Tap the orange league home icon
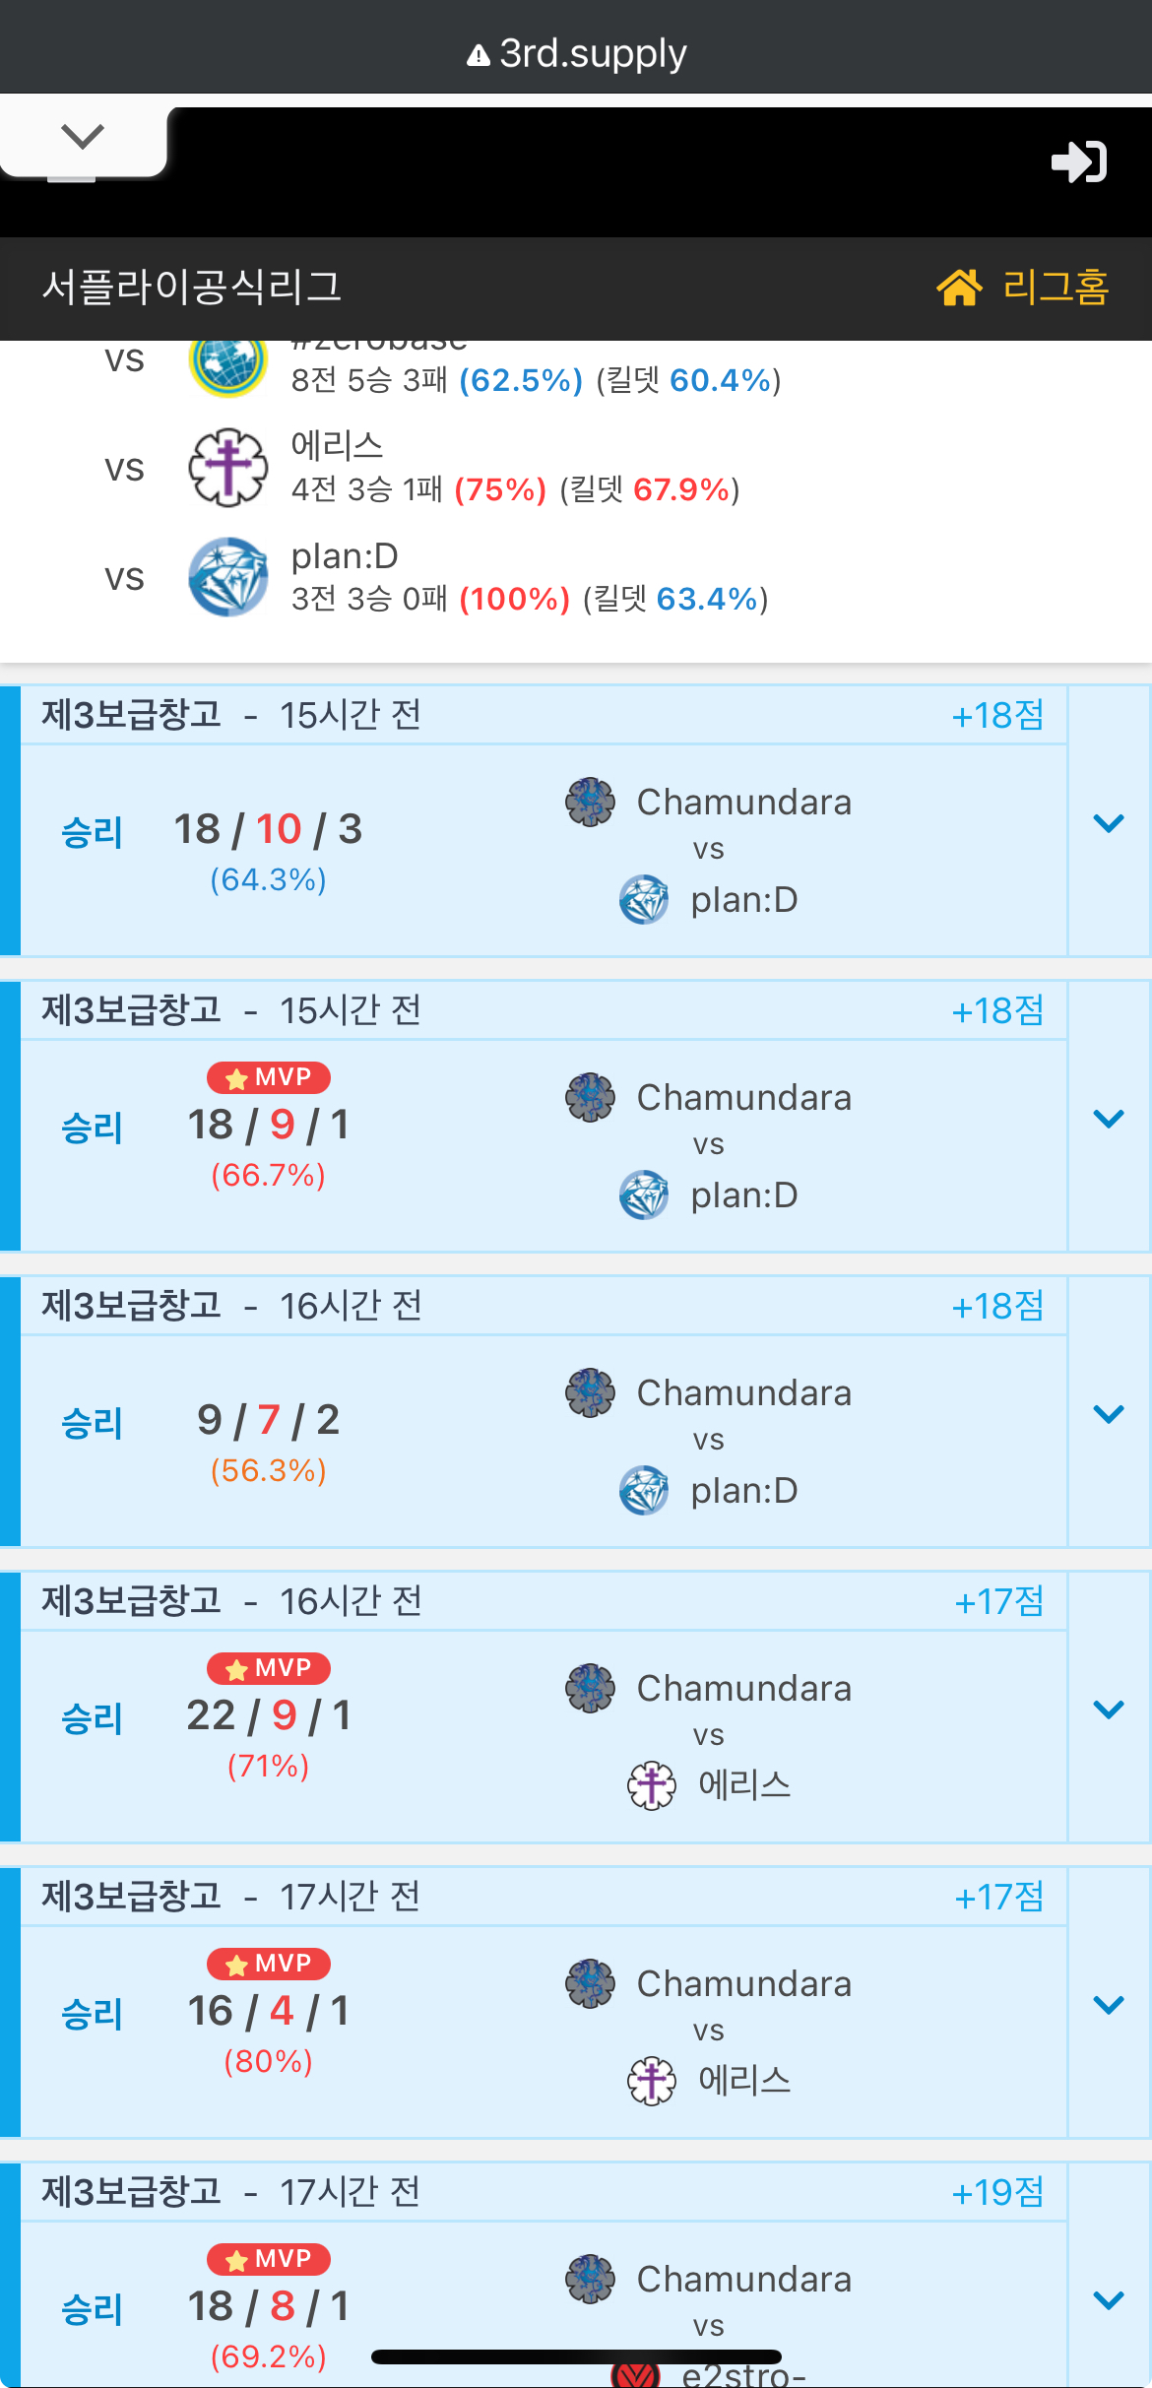The width and height of the screenshot is (1152, 2388). (959, 288)
